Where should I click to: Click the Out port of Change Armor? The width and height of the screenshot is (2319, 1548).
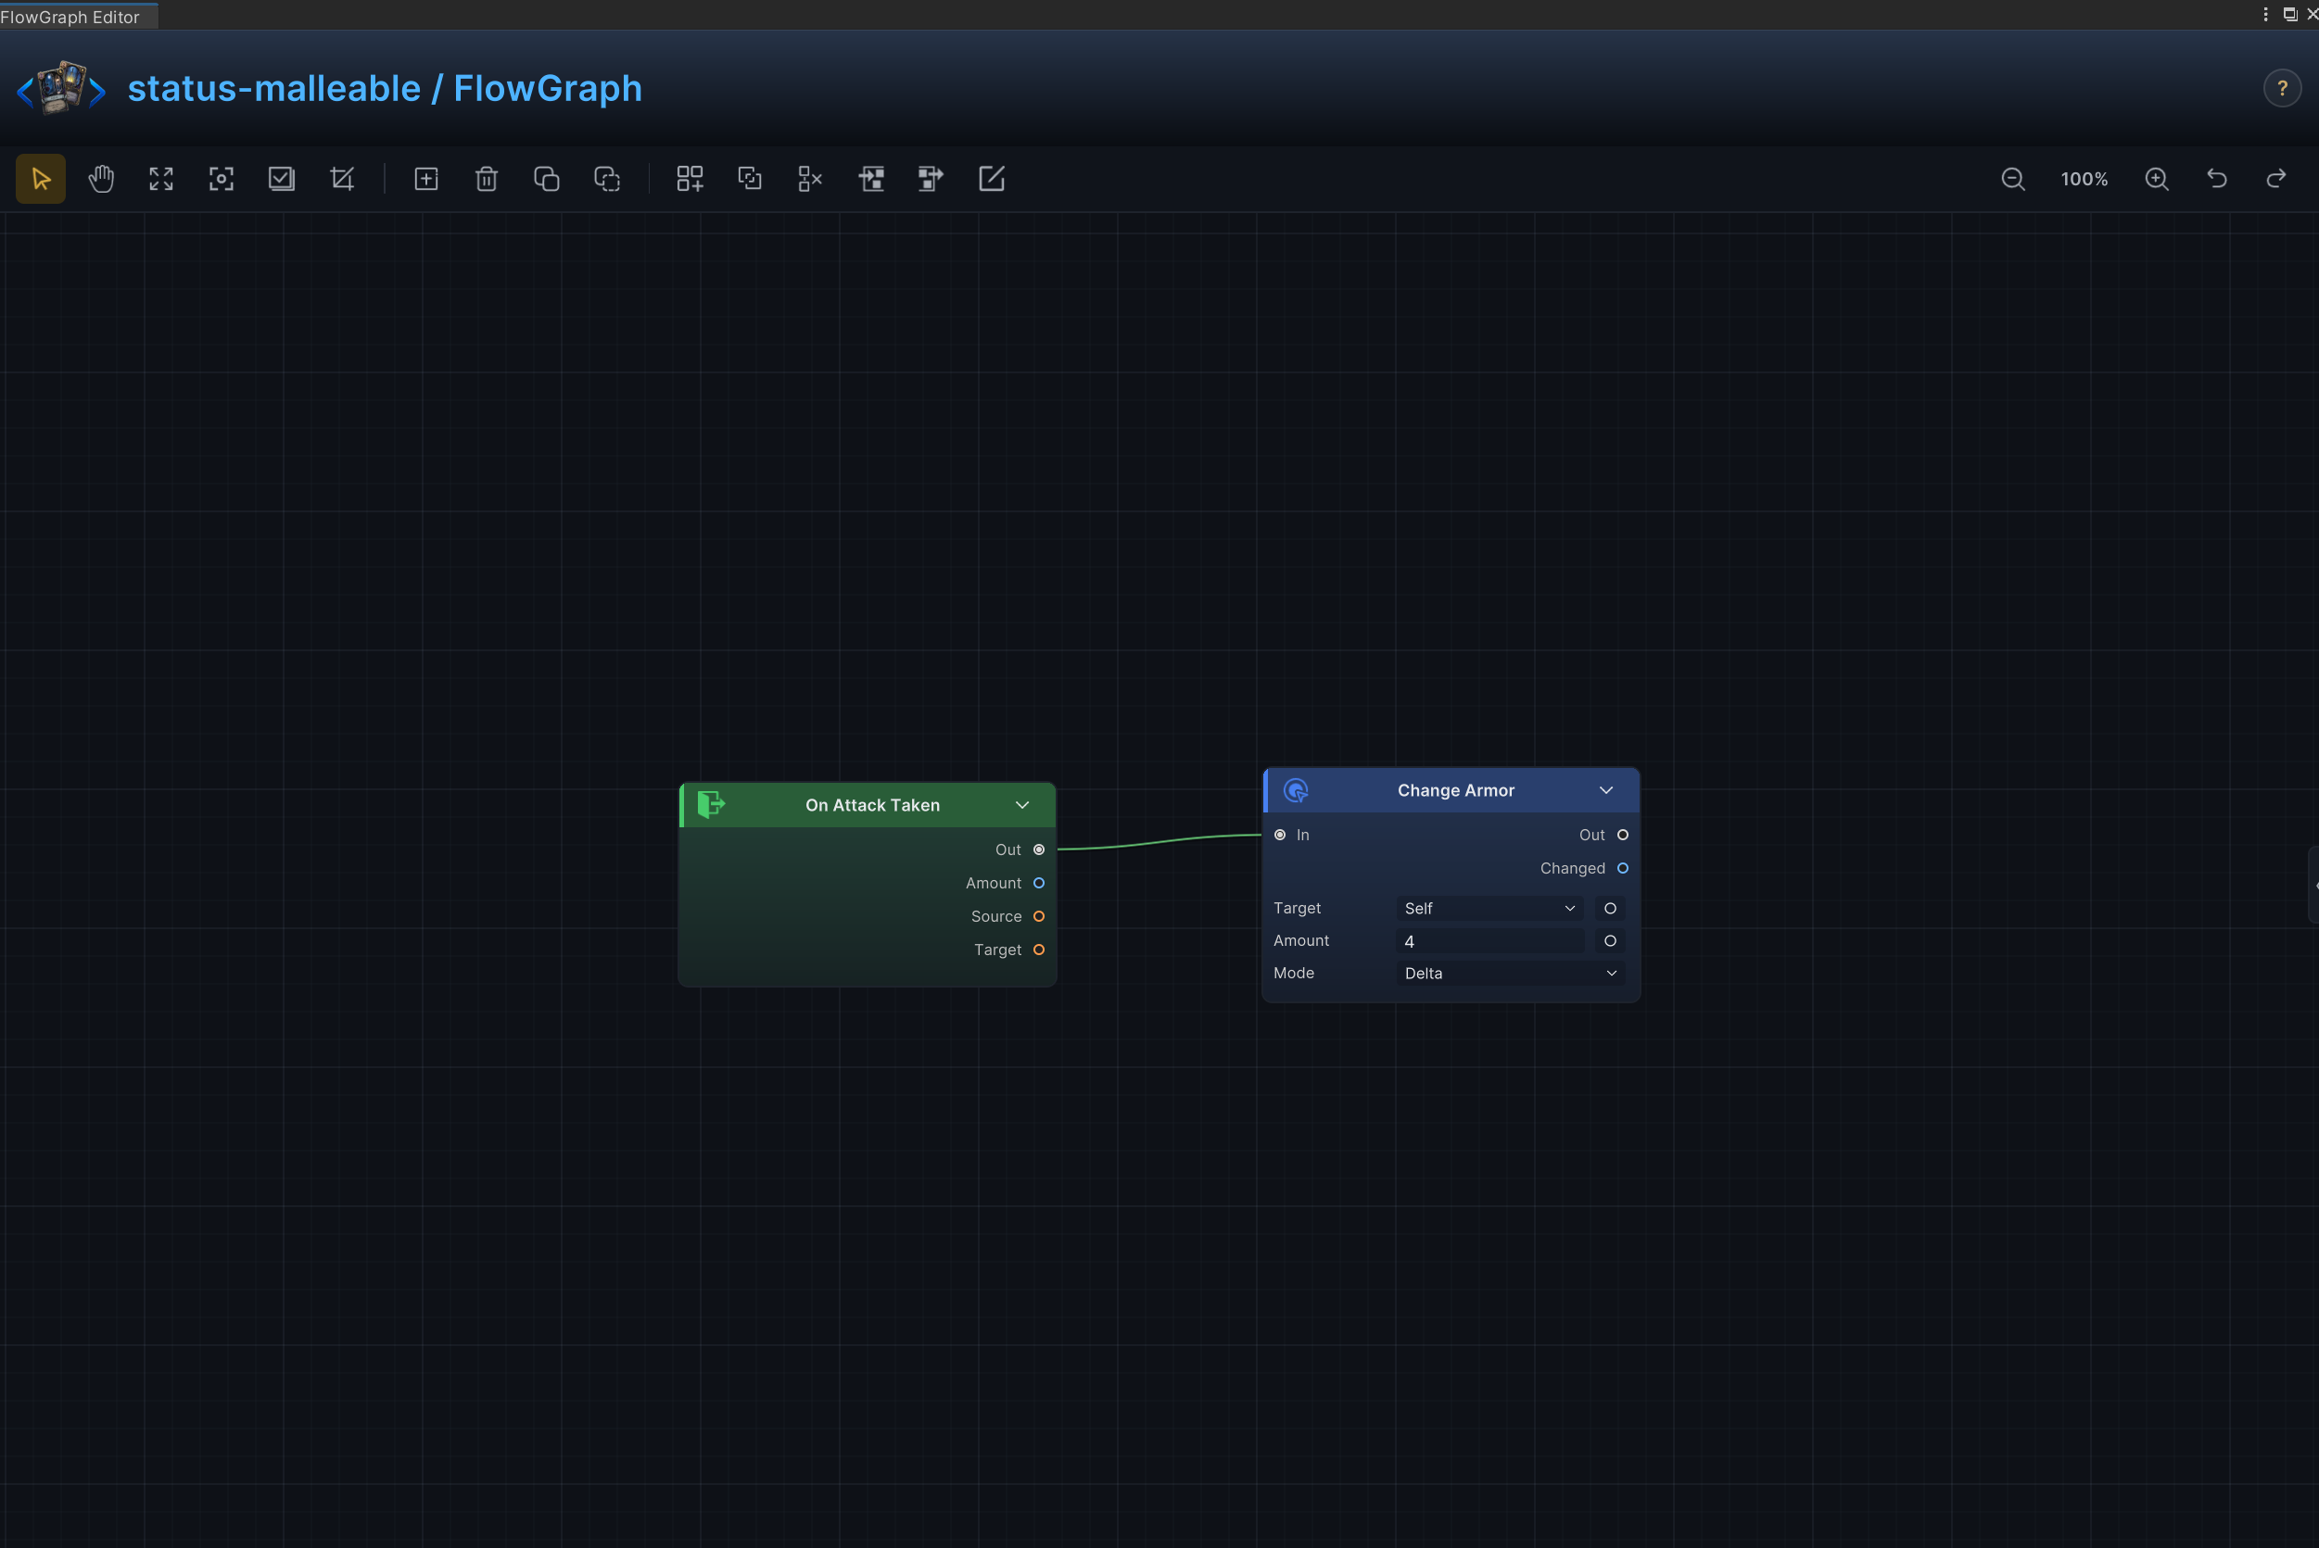[x=1623, y=836]
